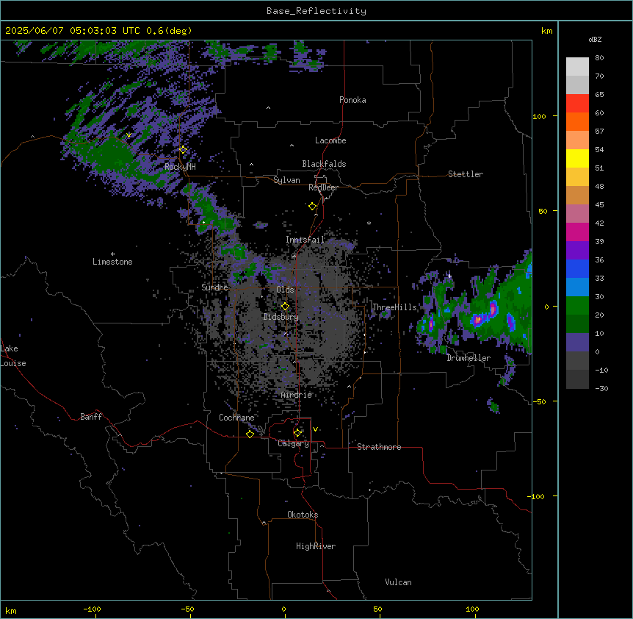Pick the dark orange legend swatch between 60 and 57
Viewport: 633px width, 619px height.
[577, 121]
